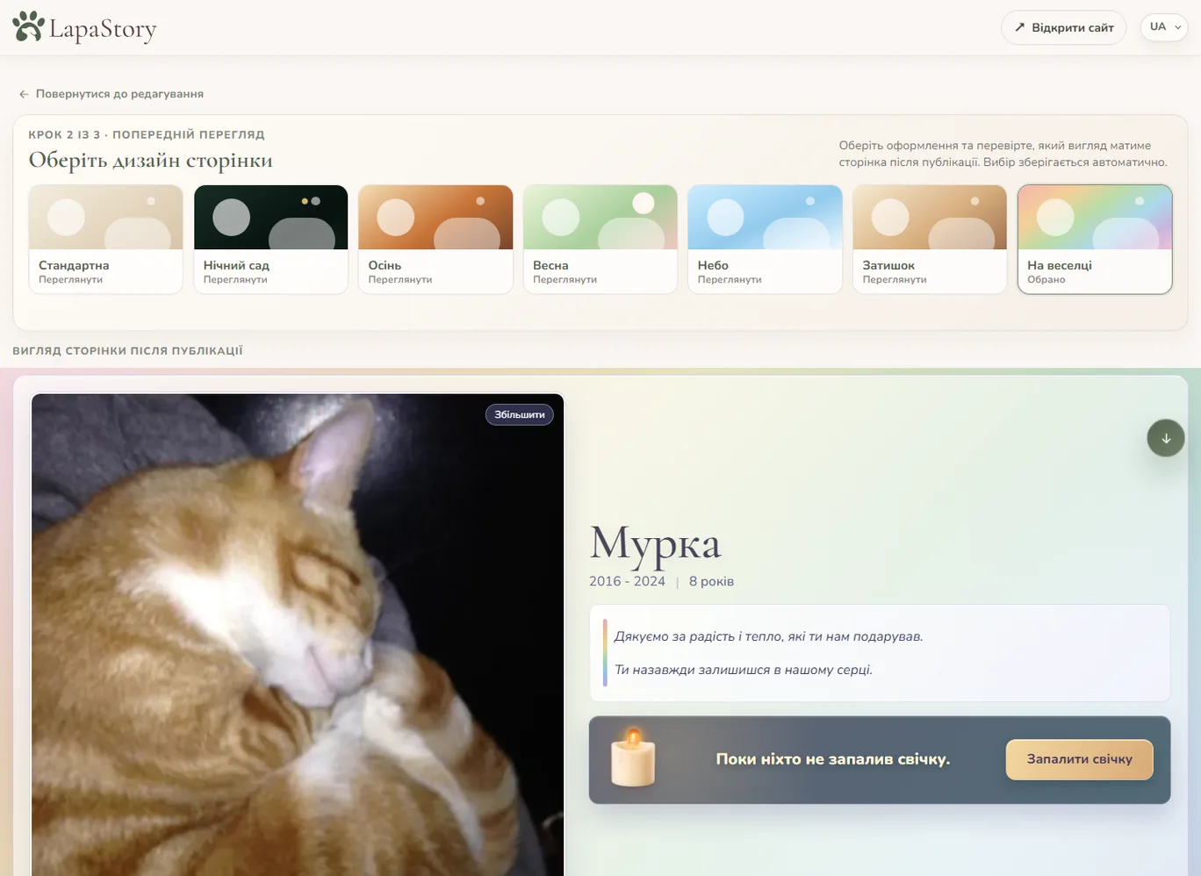Viewport: 1201px width, 876px height.
Task: Open the Відкрити сайт button
Action: pos(1063,28)
